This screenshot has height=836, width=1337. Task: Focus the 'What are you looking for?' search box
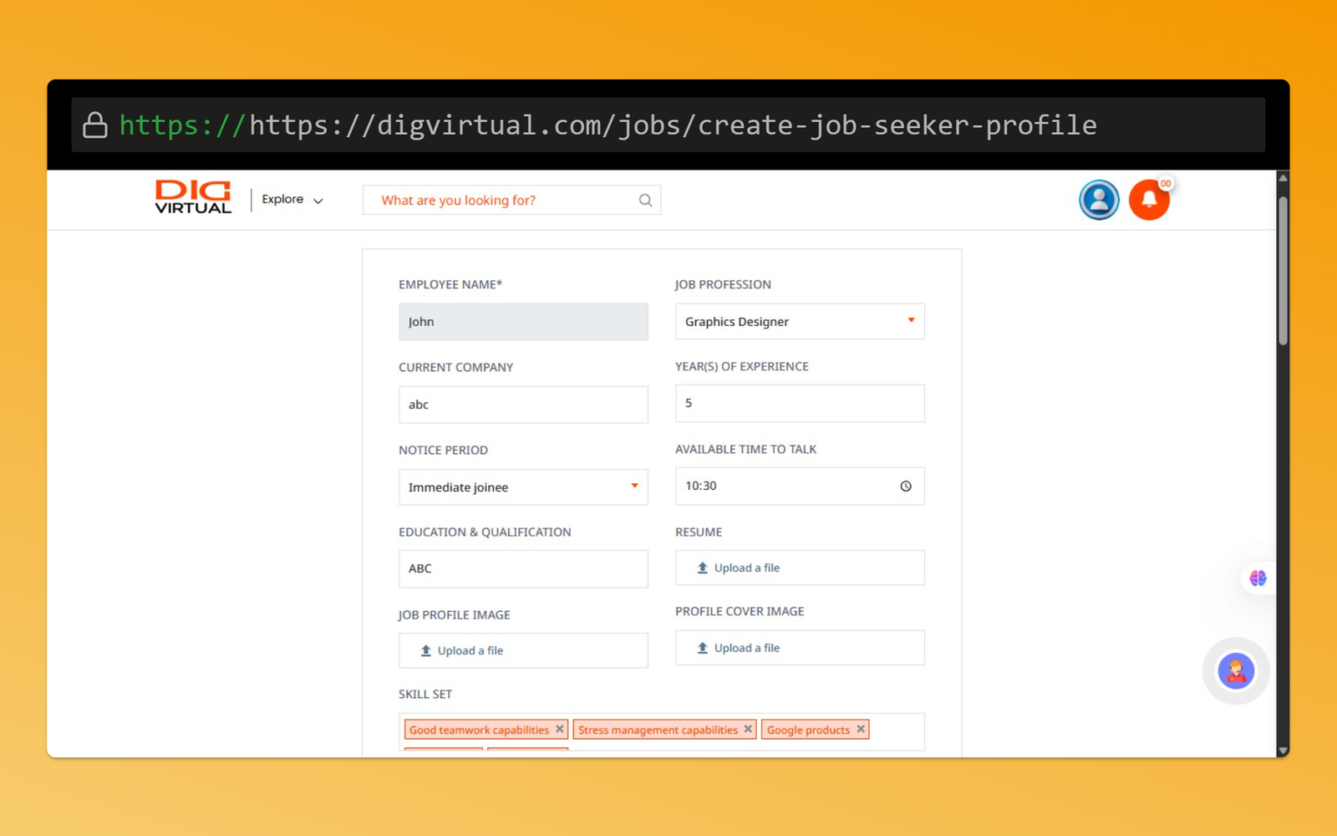[511, 201]
